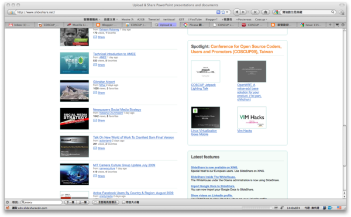This screenshot has width=351, height=217.
Task: Click the flag icon in status bar
Action: [x=339, y=208]
